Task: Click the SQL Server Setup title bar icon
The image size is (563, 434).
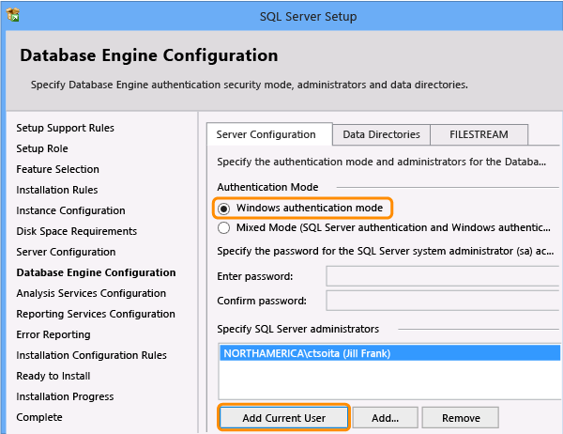Action: tap(12, 16)
